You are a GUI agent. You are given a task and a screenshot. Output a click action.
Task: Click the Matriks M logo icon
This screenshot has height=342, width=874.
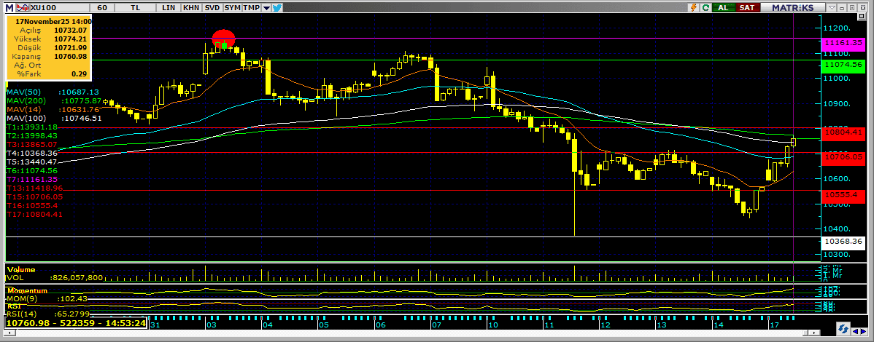pos(8,7)
